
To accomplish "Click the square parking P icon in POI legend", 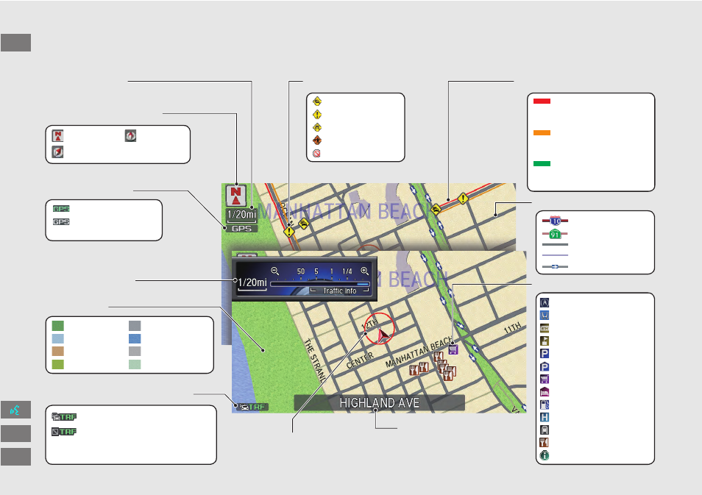I will [545, 354].
